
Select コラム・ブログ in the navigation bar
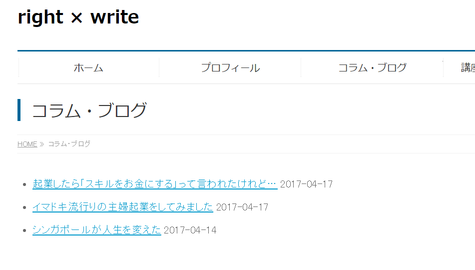(372, 68)
